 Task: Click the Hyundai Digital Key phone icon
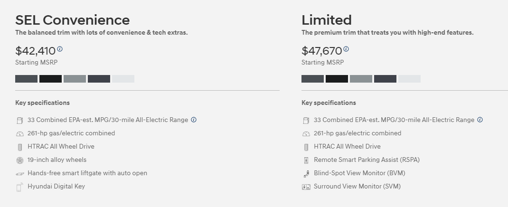(19, 187)
